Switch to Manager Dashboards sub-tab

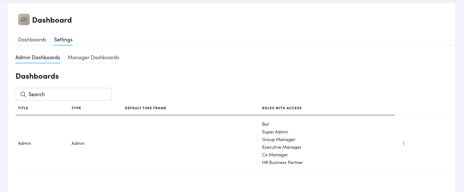pyautogui.click(x=93, y=58)
